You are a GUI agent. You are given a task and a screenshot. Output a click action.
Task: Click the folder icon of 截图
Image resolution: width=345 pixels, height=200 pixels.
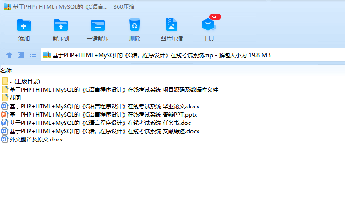coord(5,98)
